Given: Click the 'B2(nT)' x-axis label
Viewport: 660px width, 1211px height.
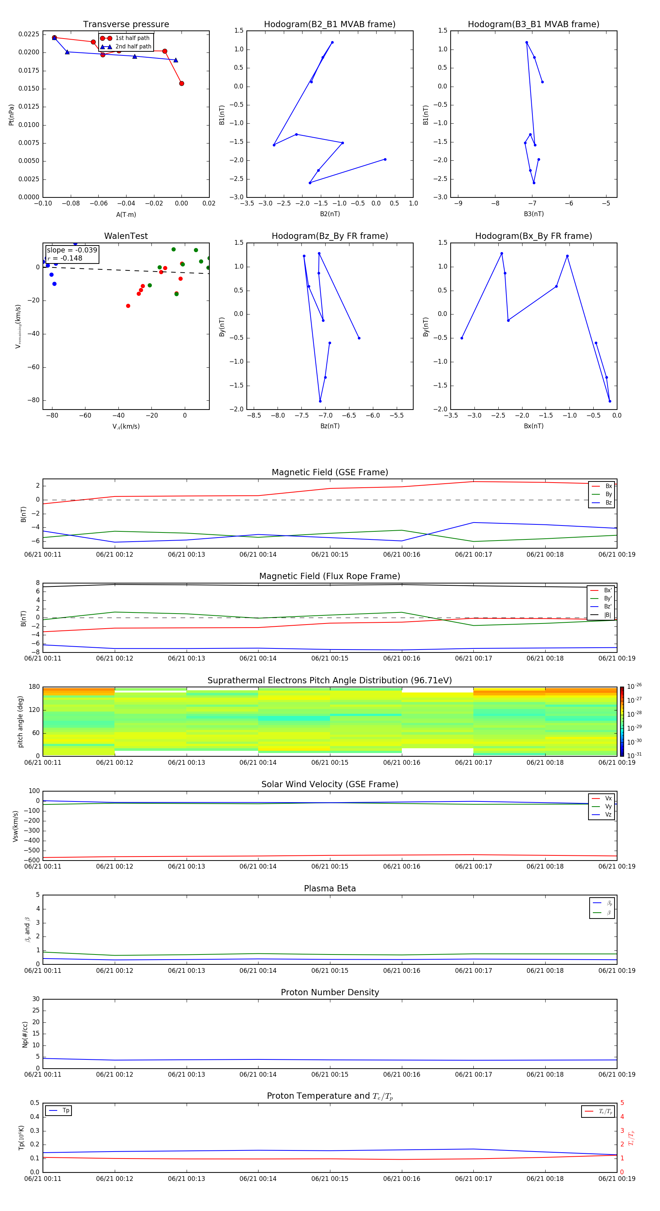Looking at the screenshot, I should click(330, 214).
